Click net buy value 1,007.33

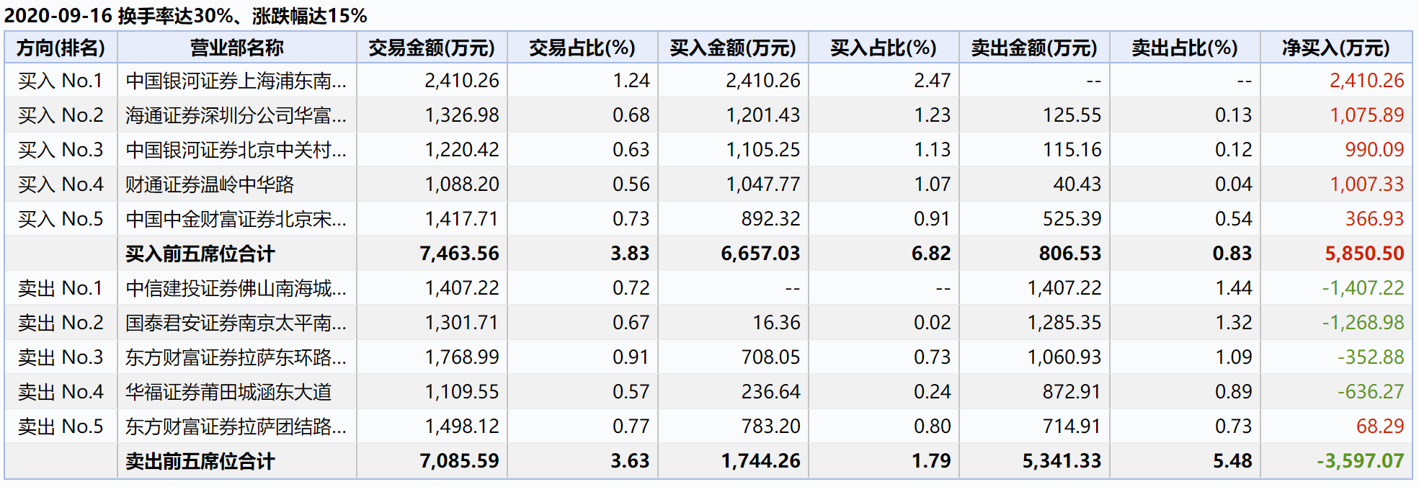(1367, 184)
